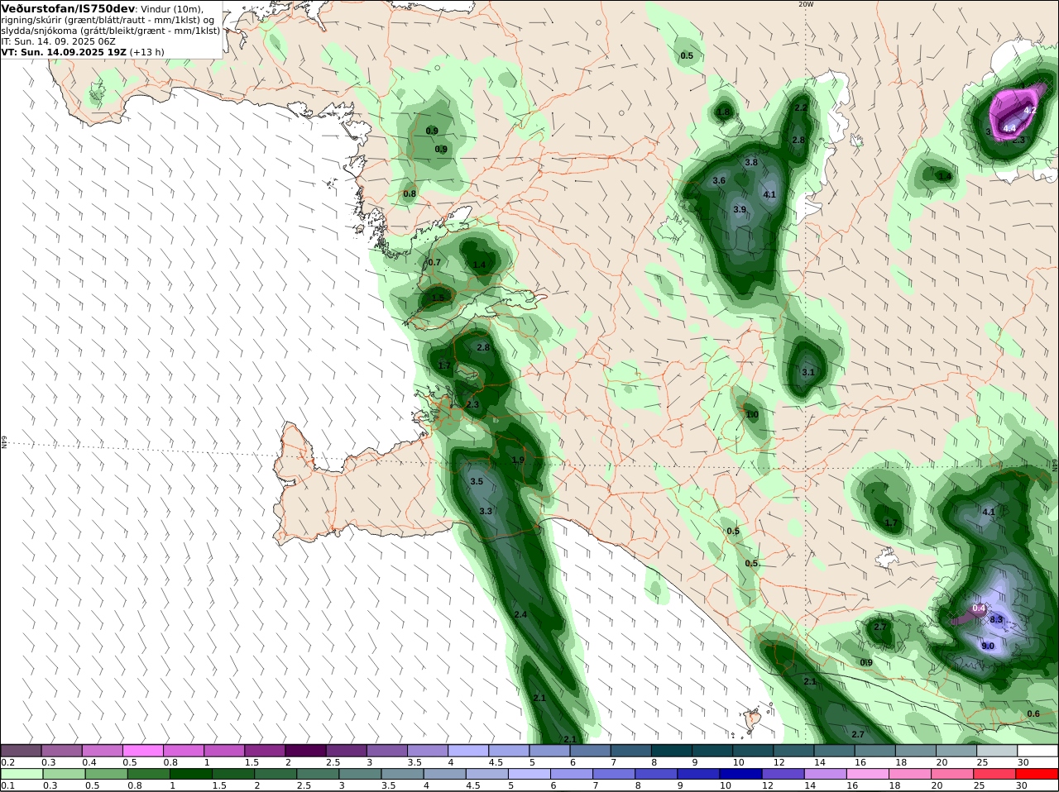Click the 'slydda/snjókoma' legend description line

pos(111,31)
